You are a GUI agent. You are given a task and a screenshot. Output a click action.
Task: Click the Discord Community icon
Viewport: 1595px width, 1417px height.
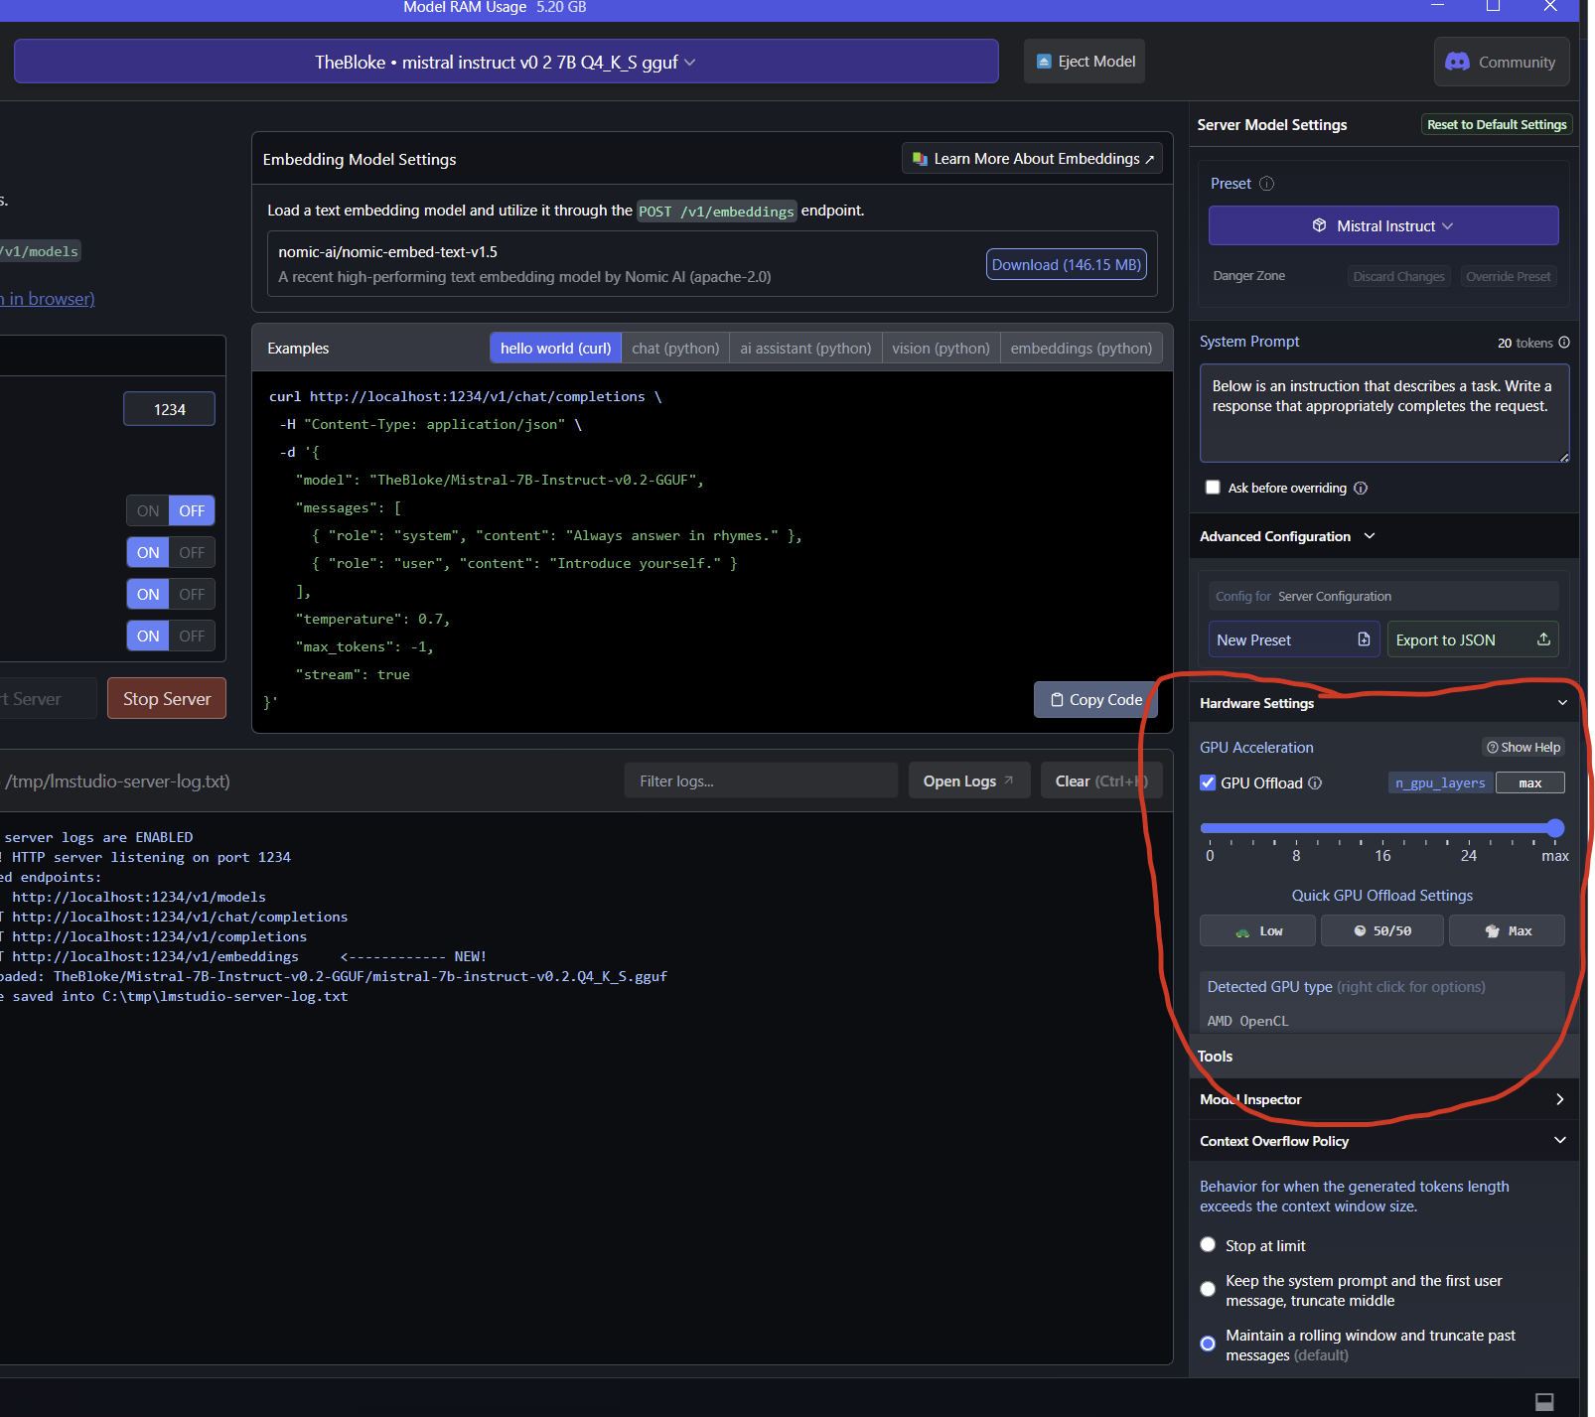tap(1457, 62)
